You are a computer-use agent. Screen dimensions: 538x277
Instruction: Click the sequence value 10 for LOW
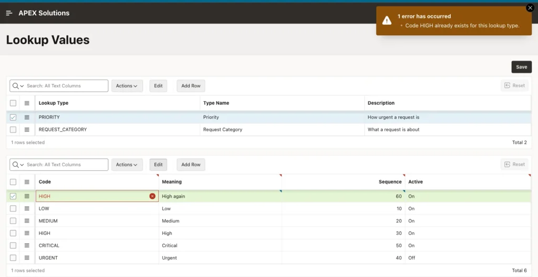(399, 209)
